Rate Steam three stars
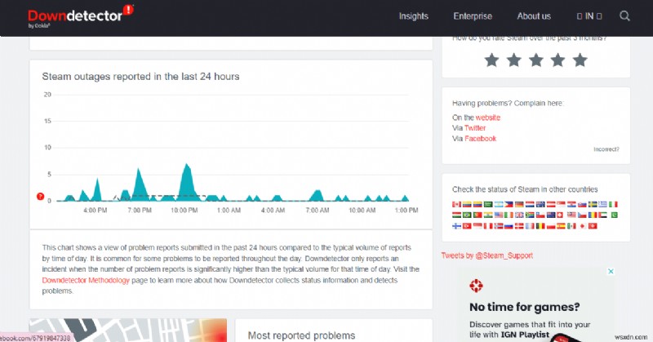Screen dimensions: 653x342 tap(536, 60)
